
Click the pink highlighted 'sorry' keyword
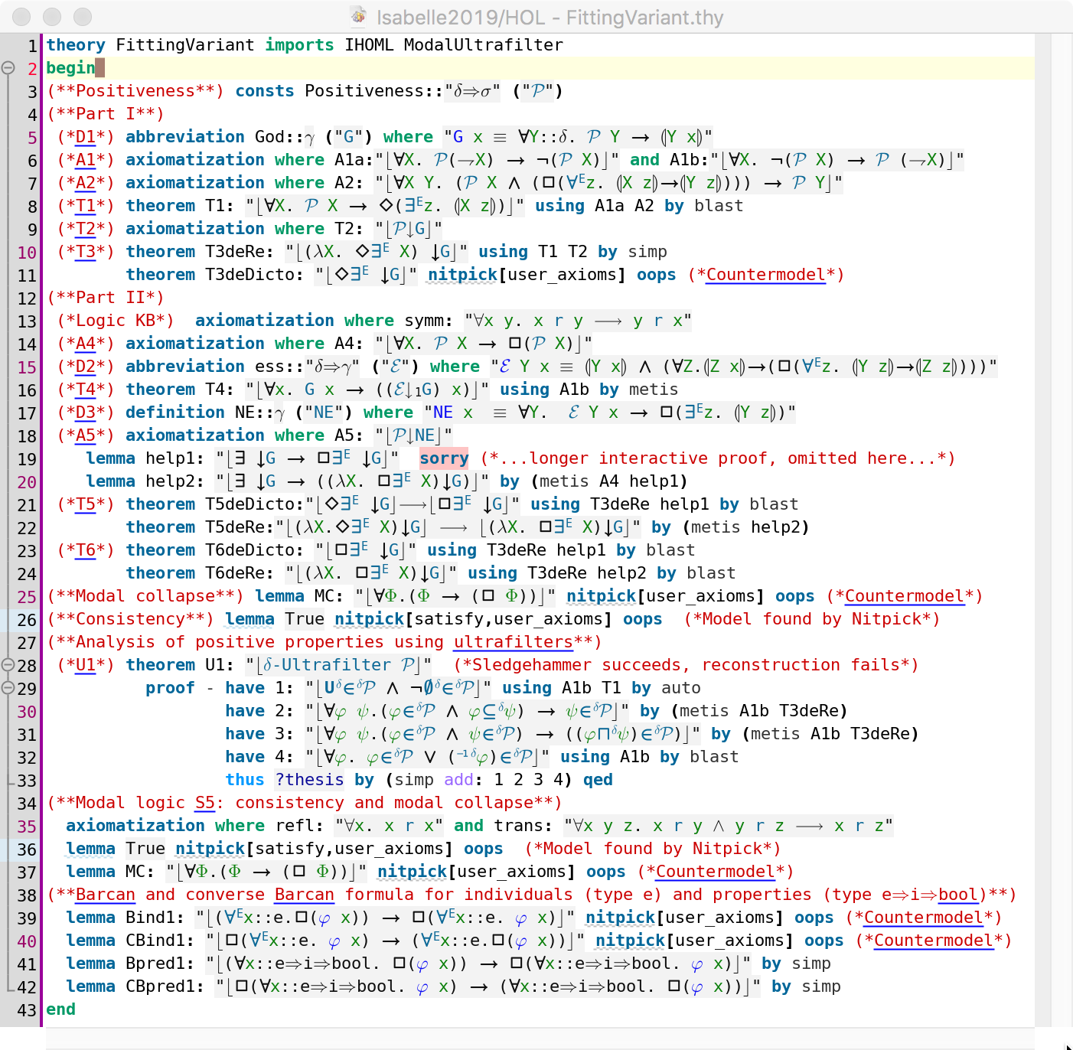click(x=444, y=458)
